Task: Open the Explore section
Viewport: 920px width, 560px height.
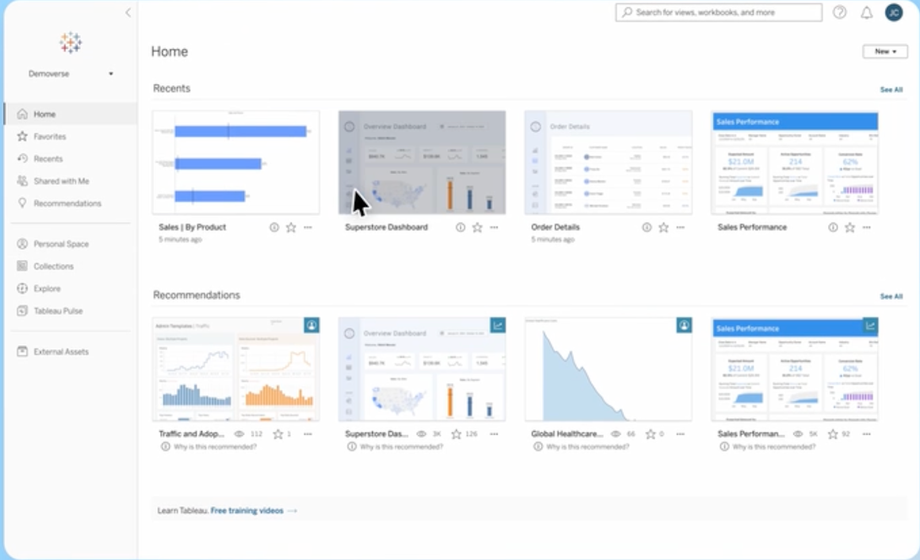Action: [x=47, y=288]
